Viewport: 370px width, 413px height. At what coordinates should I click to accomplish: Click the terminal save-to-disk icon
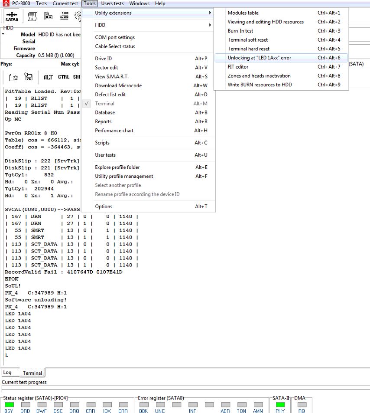tap(29, 77)
